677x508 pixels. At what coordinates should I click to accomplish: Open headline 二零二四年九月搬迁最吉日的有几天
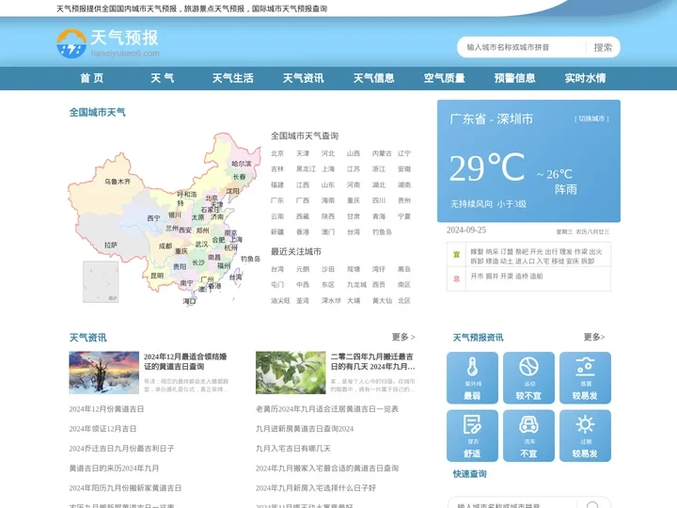click(372, 361)
